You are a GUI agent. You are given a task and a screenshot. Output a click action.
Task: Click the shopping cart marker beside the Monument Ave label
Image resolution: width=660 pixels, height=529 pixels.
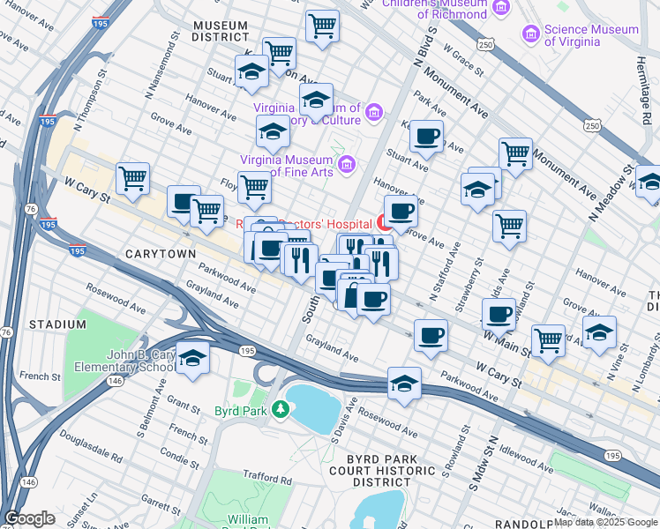[x=515, y=155]
